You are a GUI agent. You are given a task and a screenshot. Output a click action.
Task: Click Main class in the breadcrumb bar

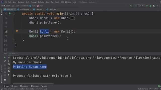(32, 6)
